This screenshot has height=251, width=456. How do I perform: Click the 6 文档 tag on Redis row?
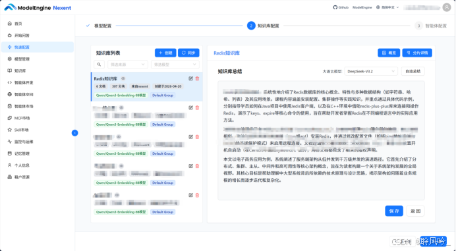point(101,86)
